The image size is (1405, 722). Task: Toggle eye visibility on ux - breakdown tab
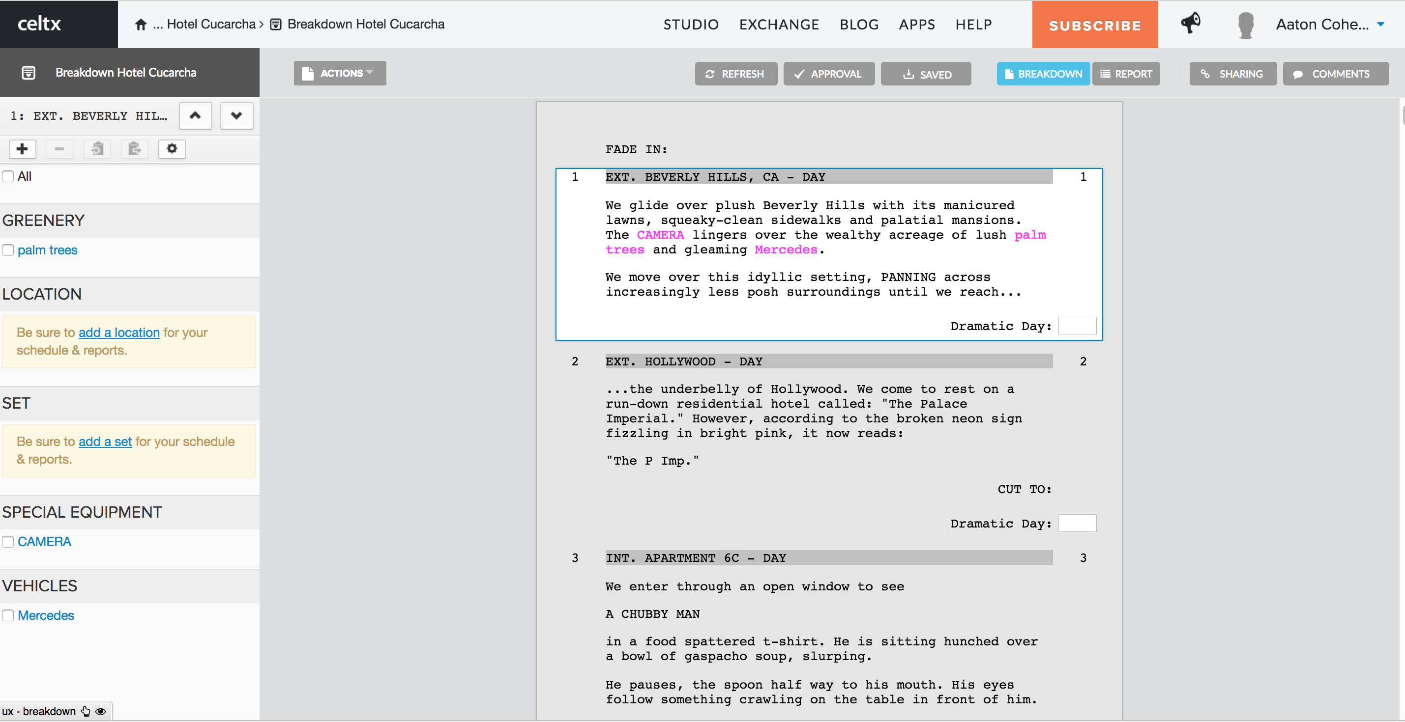(x=101, y=711)
